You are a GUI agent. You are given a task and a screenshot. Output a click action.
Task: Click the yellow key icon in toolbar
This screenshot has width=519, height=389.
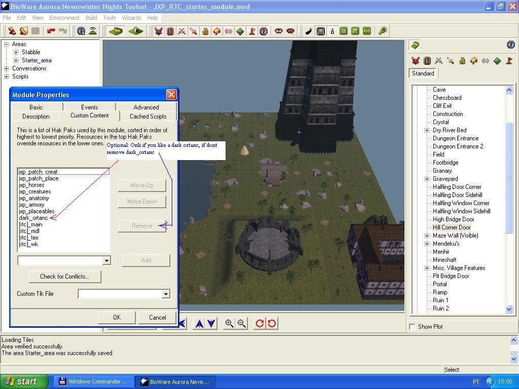coord(383,31)
